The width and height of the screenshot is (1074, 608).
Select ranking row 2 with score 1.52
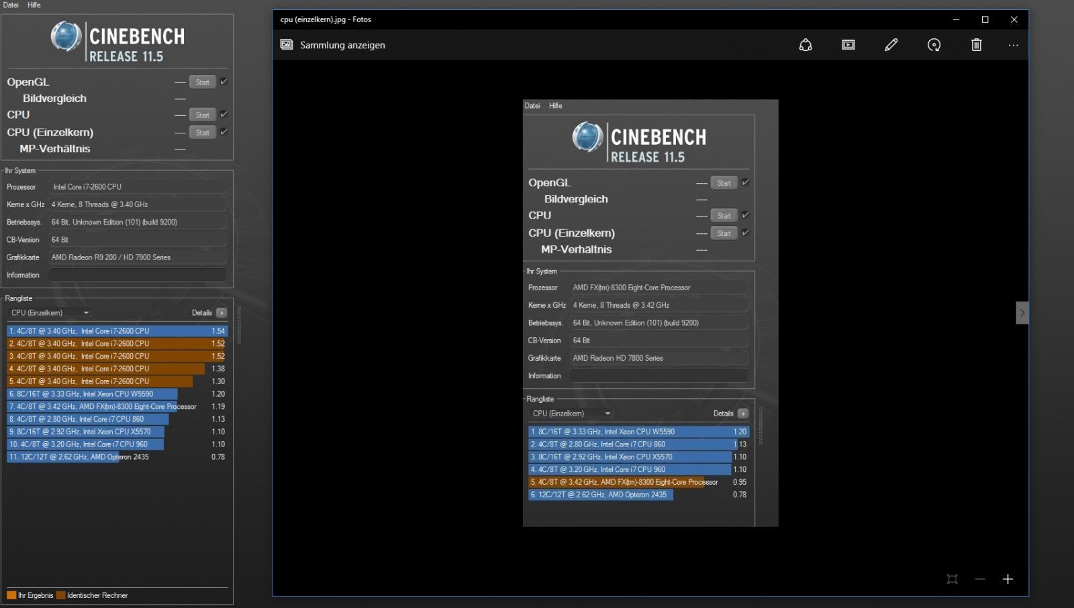click(x=117, y=343)
